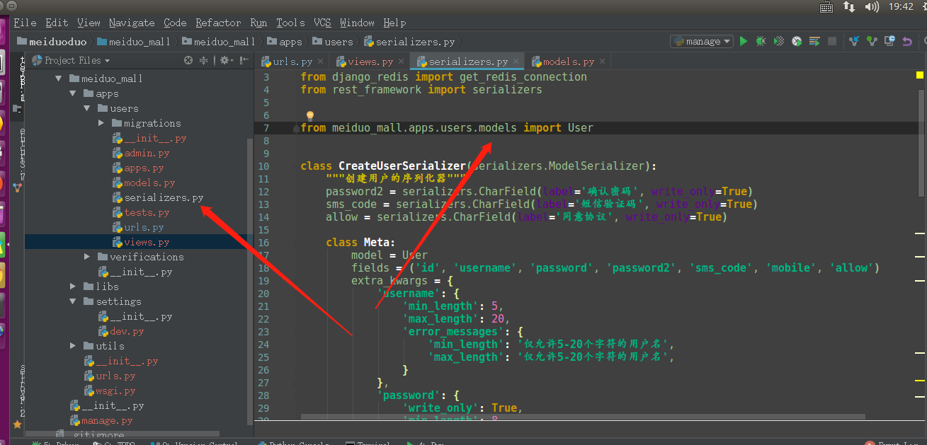The image size is (927, 445).
Task: Click the editor horizontal scrollbar
Action: pyautogui.click(x=583, y=417)
